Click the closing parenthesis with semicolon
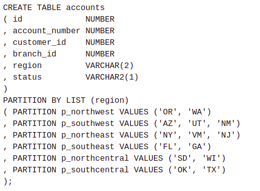Viewport: 260px width, 191px height. [x=8, y=181]
